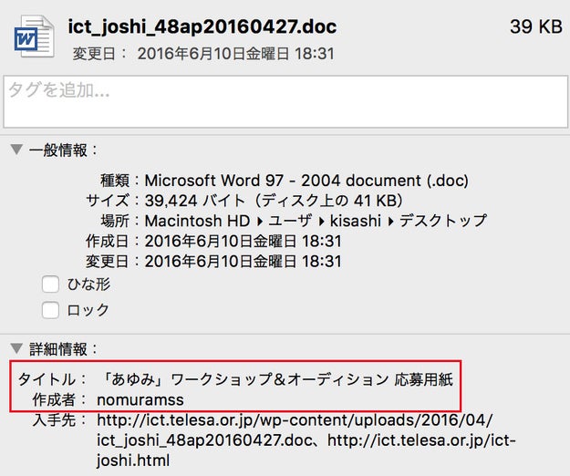The width and height of the screenshot is (570, 476).
Task: Check the ロック checkbox
Action: pyautogui.click(x=51, y=310)
